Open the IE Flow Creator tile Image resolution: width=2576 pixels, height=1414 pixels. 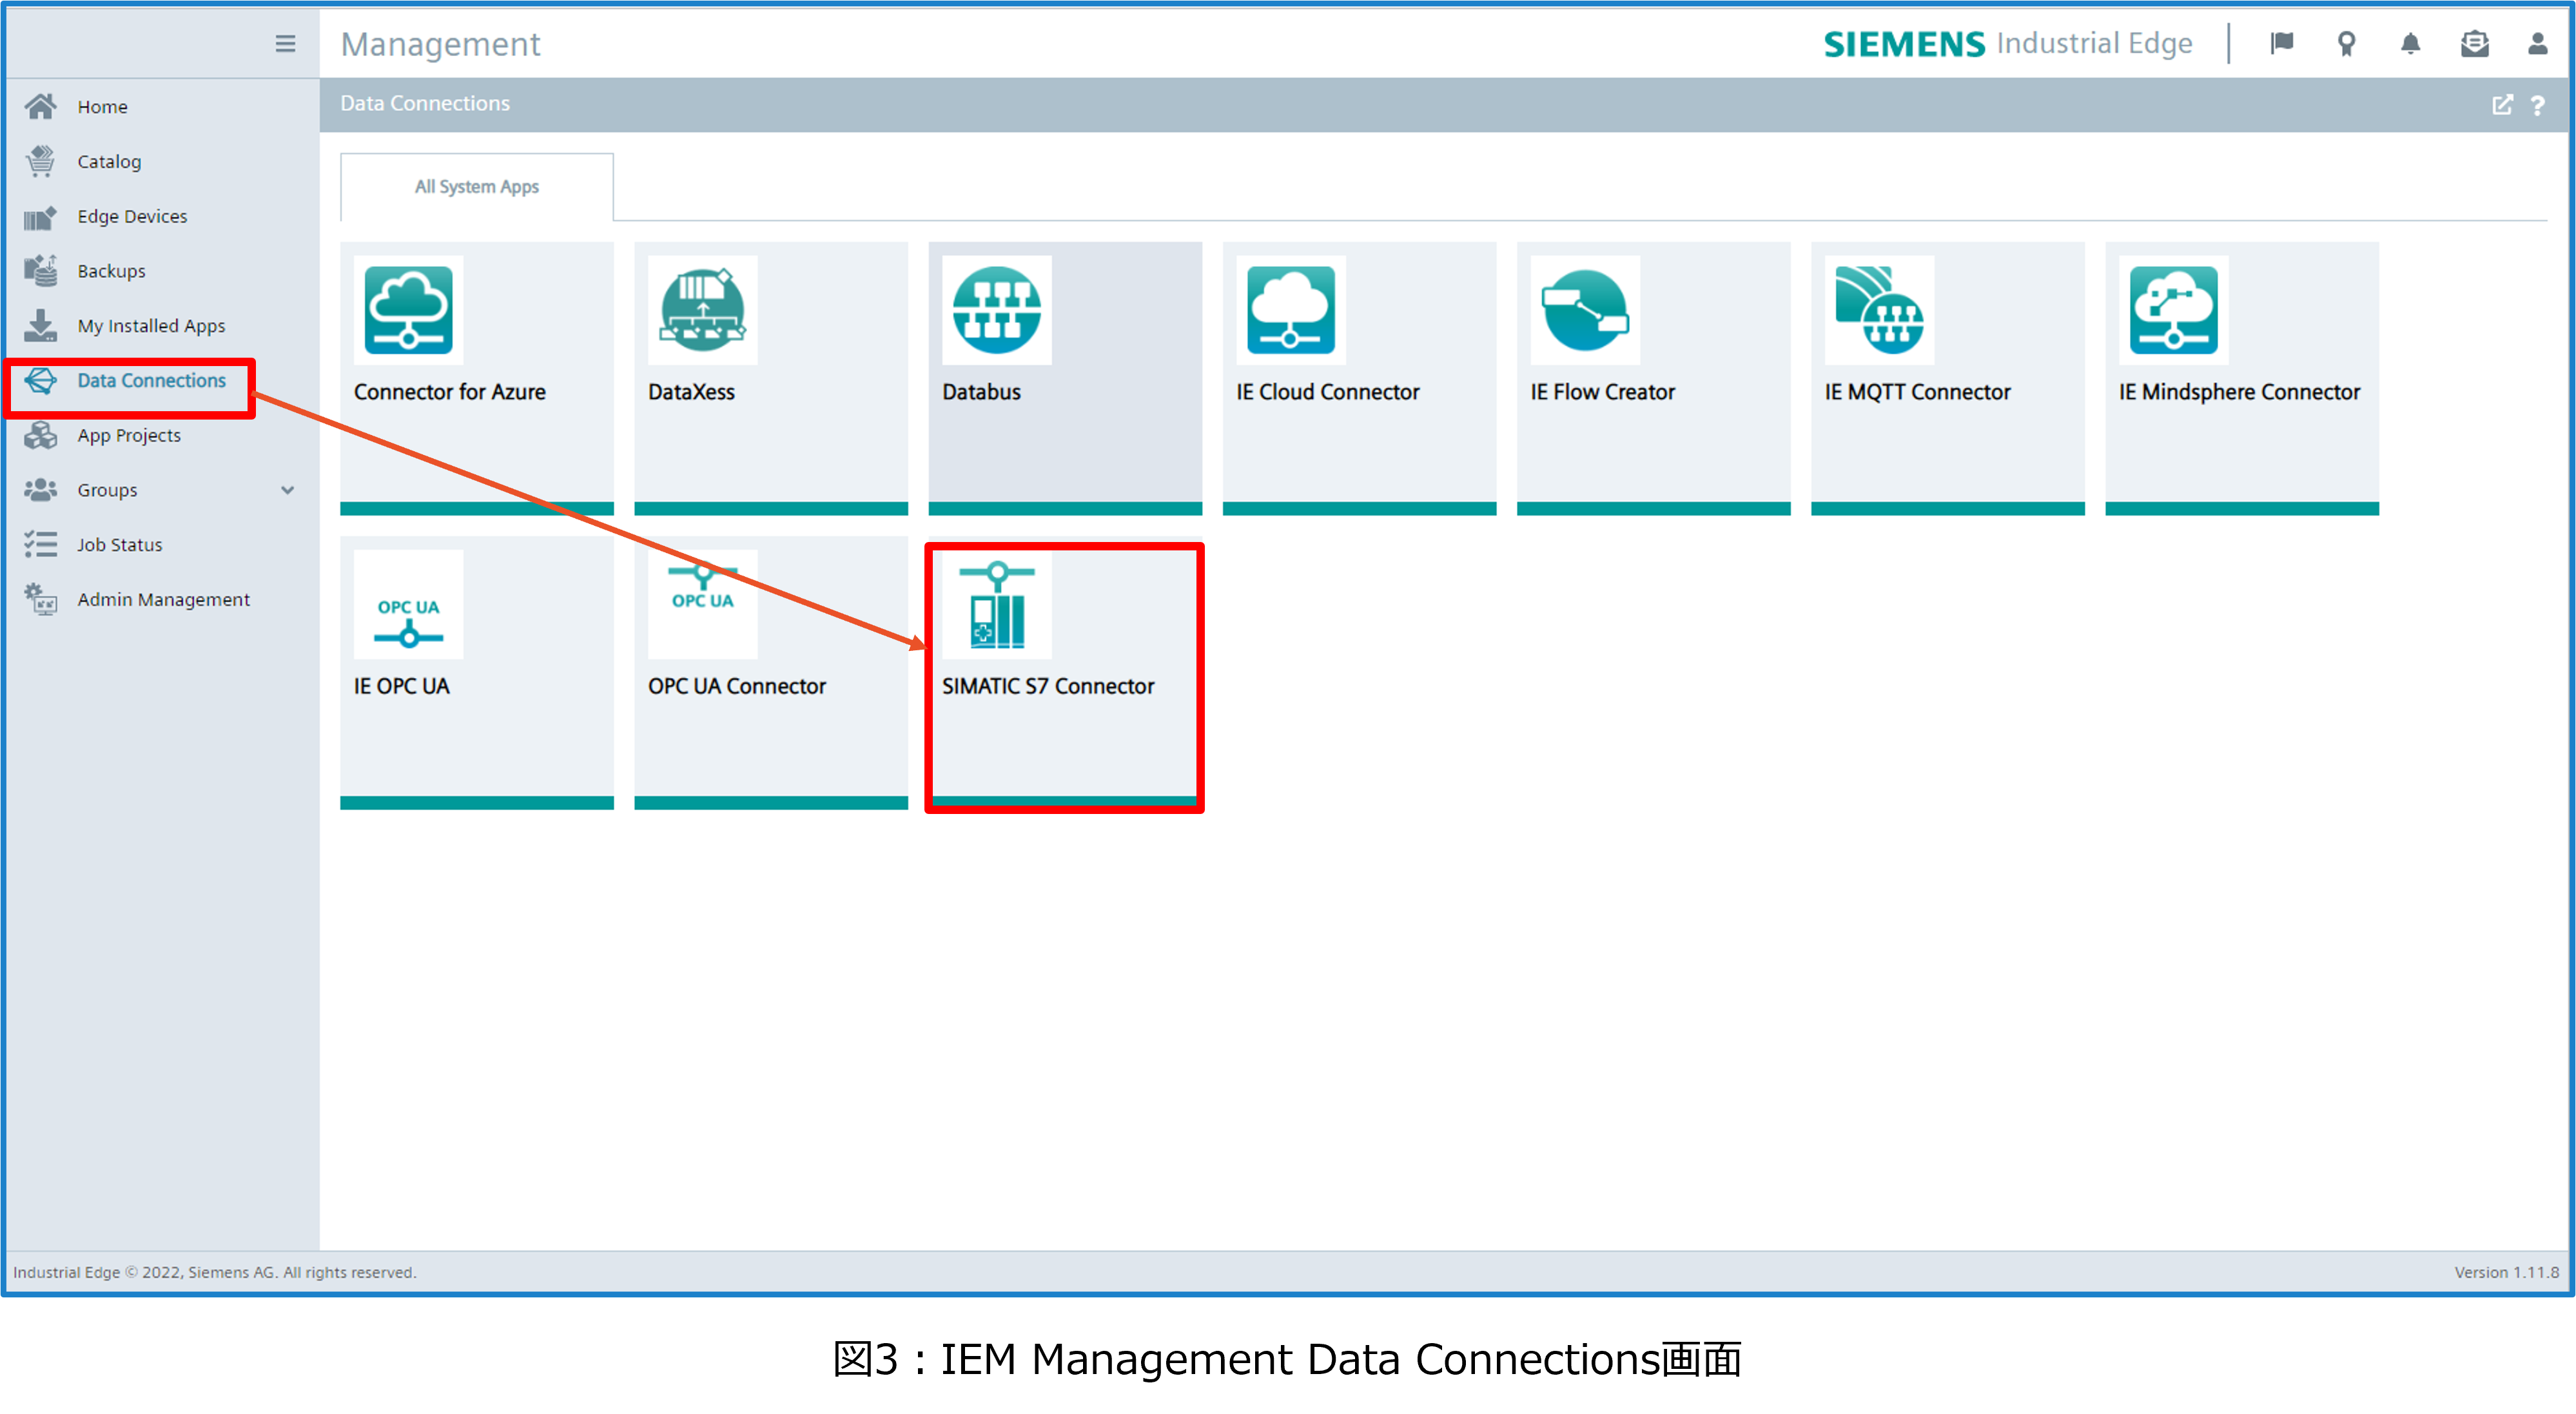click(1652, 378)
